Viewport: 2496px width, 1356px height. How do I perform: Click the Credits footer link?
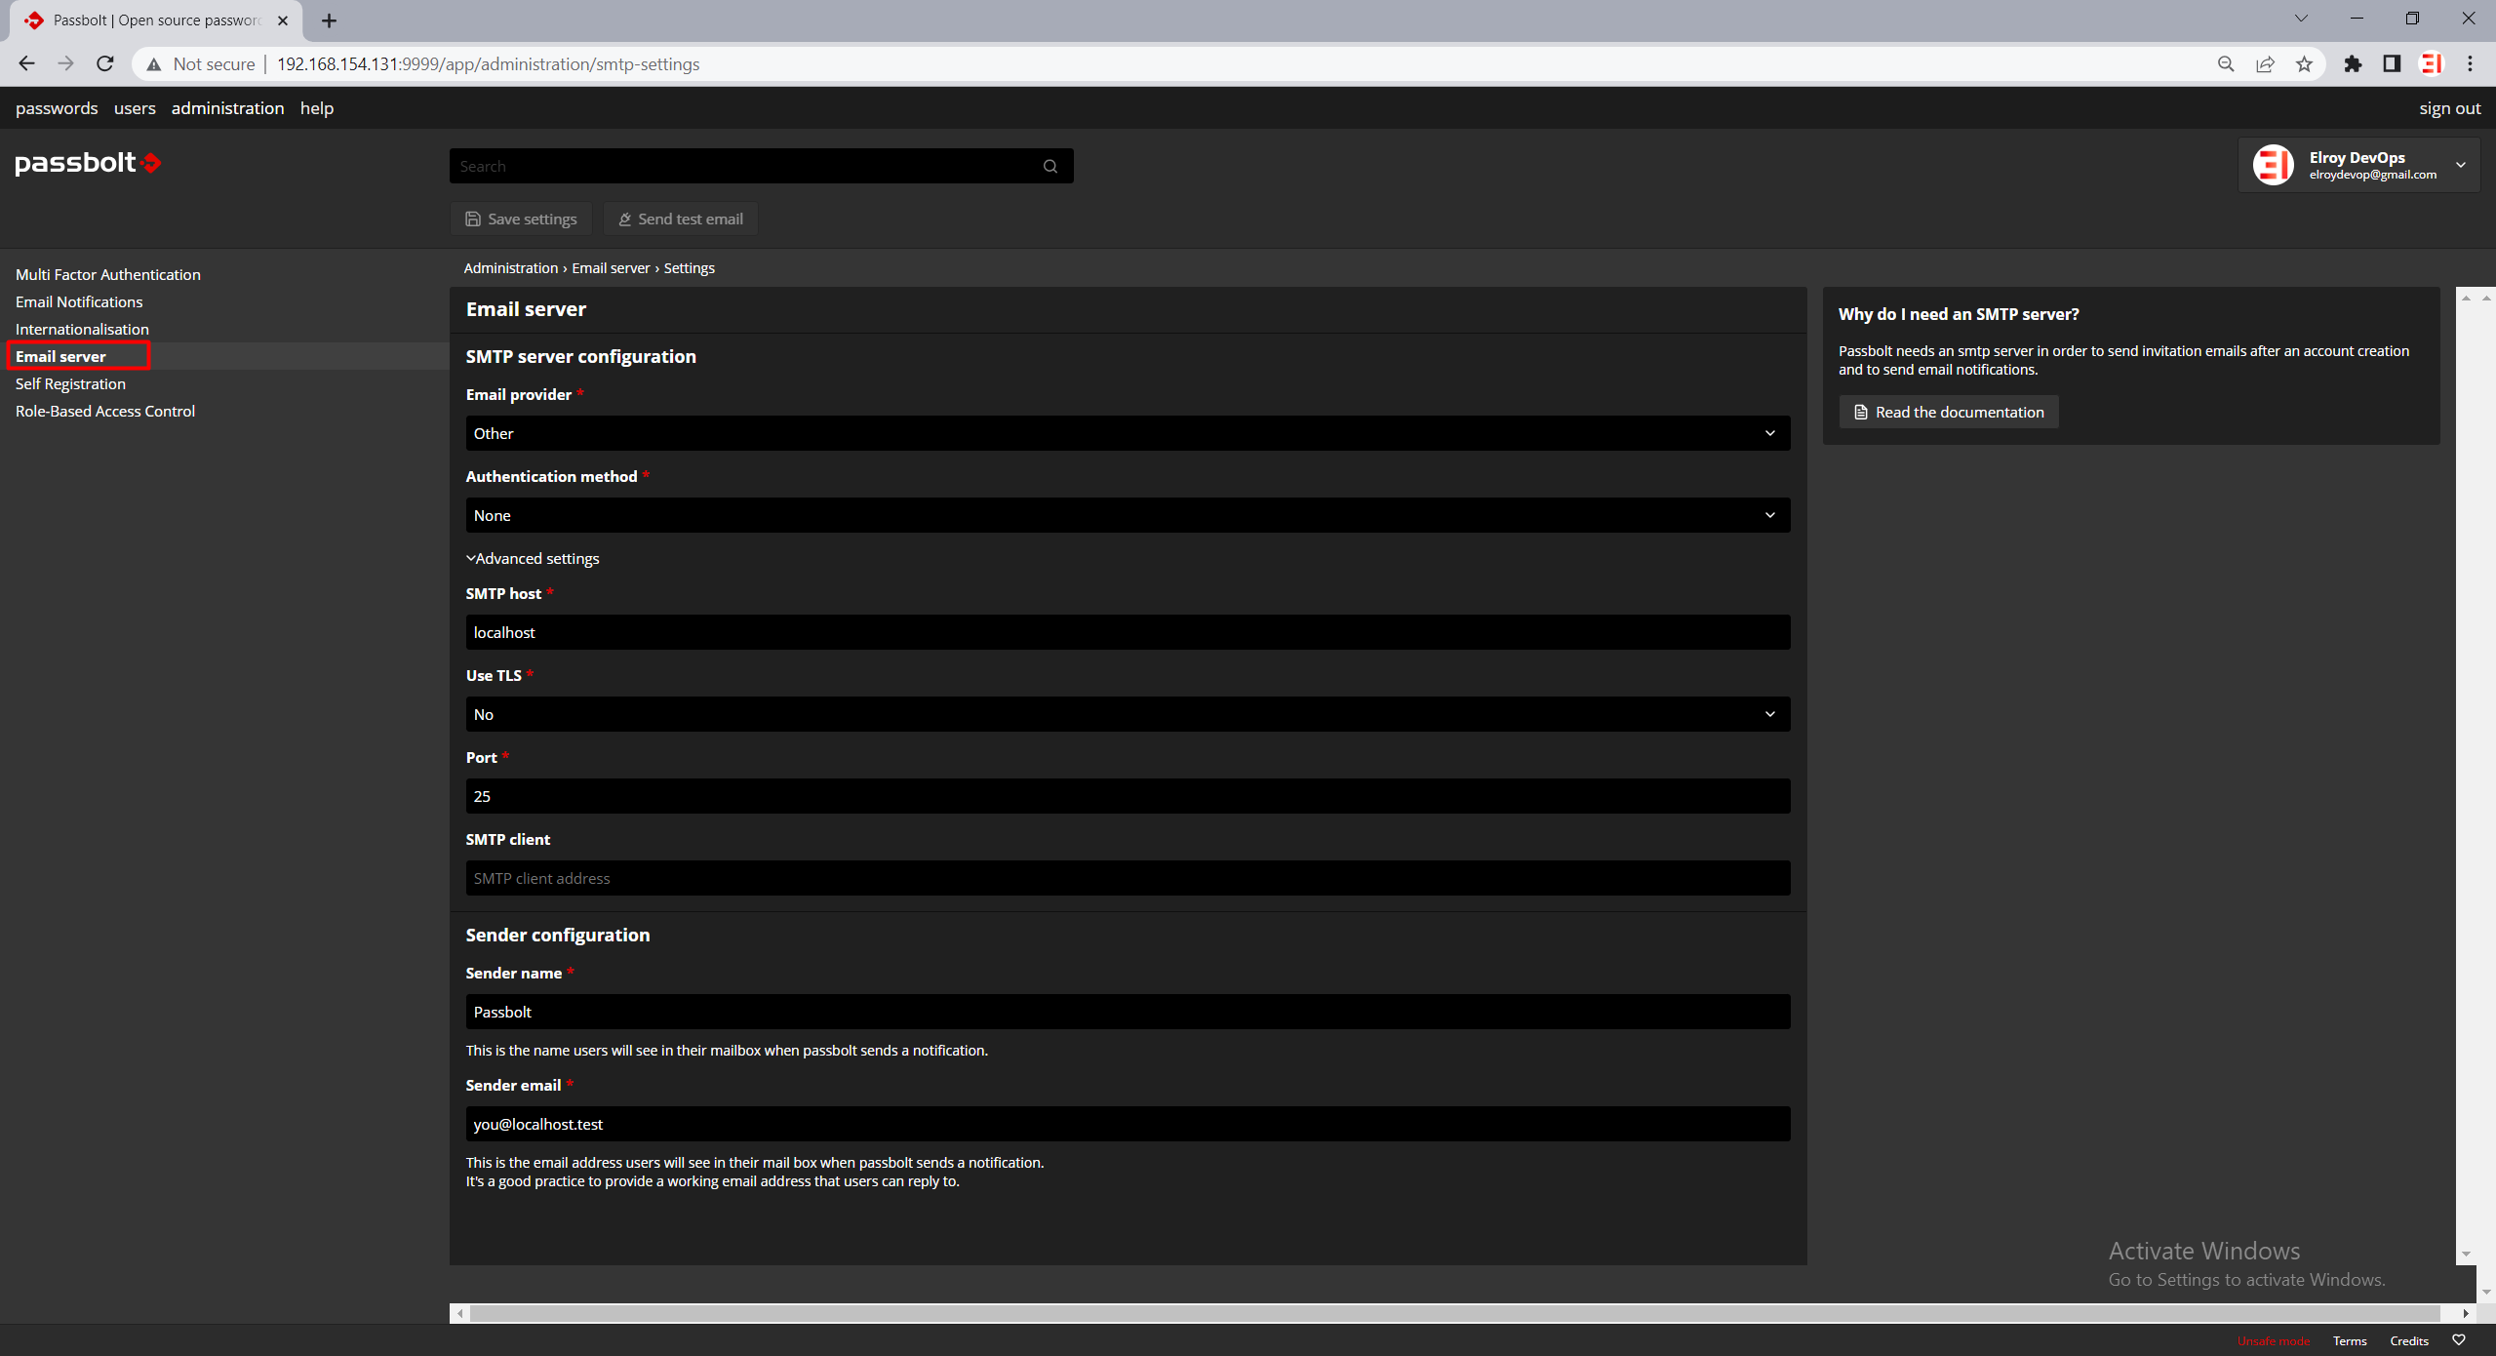[2409, 1341]
